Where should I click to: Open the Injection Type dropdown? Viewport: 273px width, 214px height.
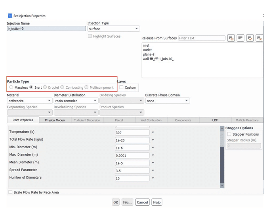113,29
